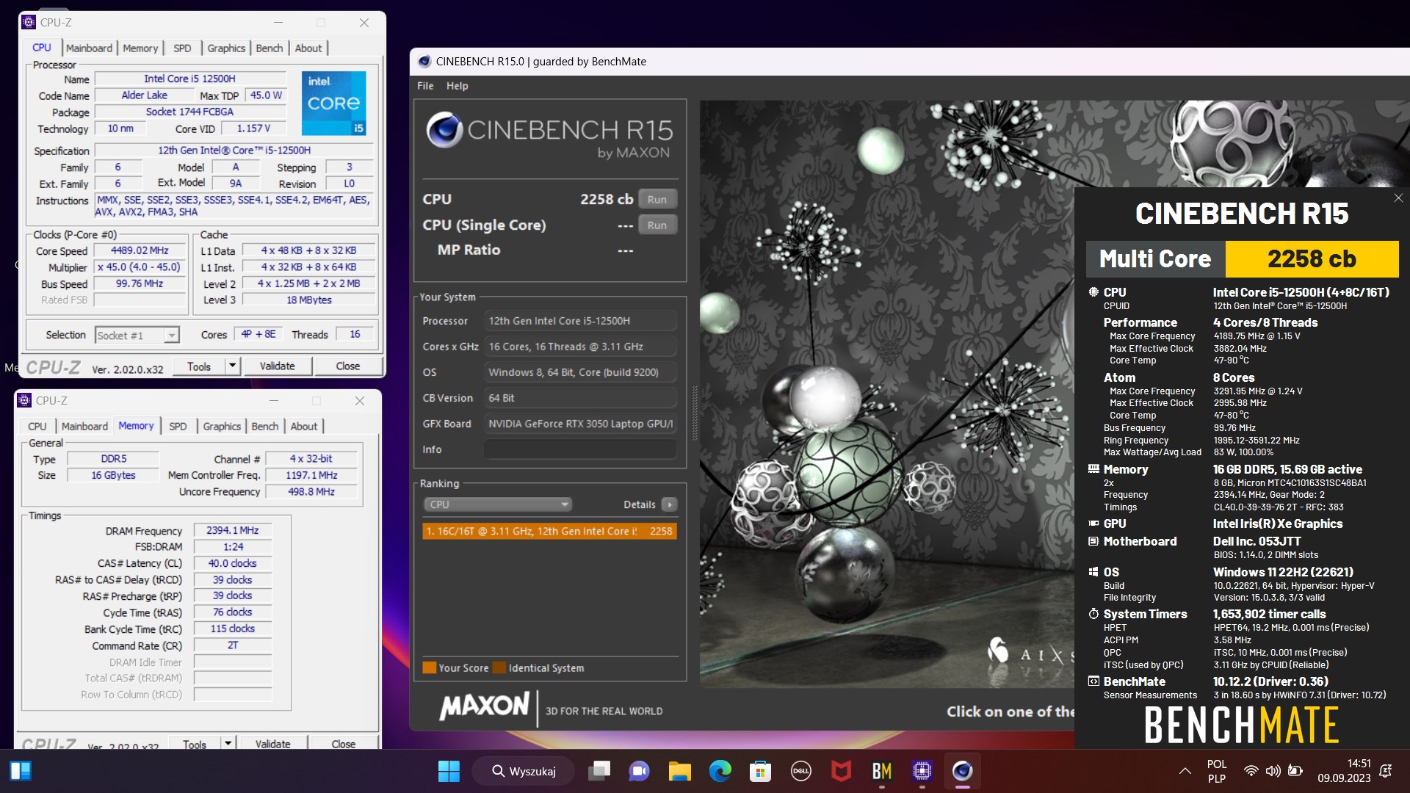Click POL PLP language indicator
Viewport: 1410px width, 793px height.
pyautogui.click(x=1217, y=771)
